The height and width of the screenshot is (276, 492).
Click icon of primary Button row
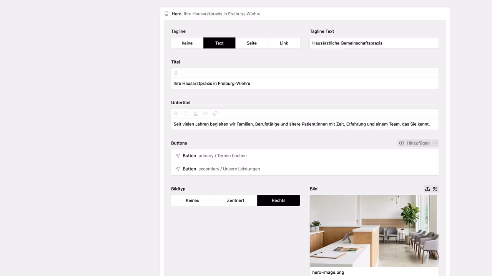pyautogui.click(x=178, y=156)
